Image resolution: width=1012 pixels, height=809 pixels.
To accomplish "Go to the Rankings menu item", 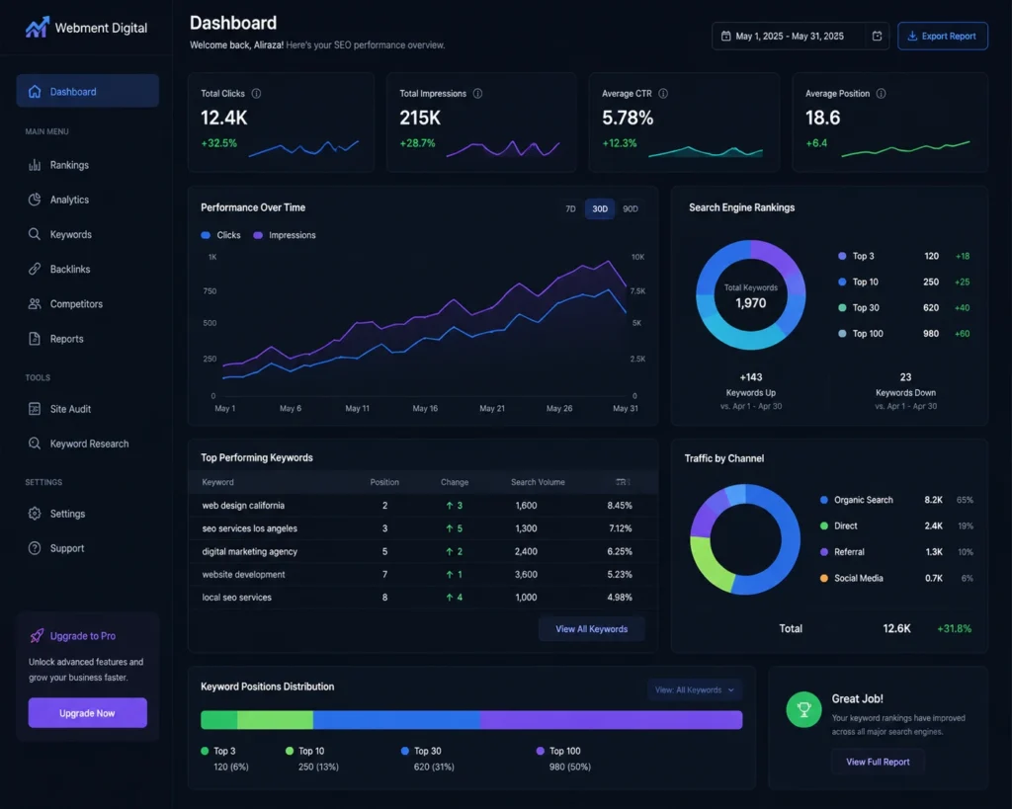I will [x=88, y=165].
